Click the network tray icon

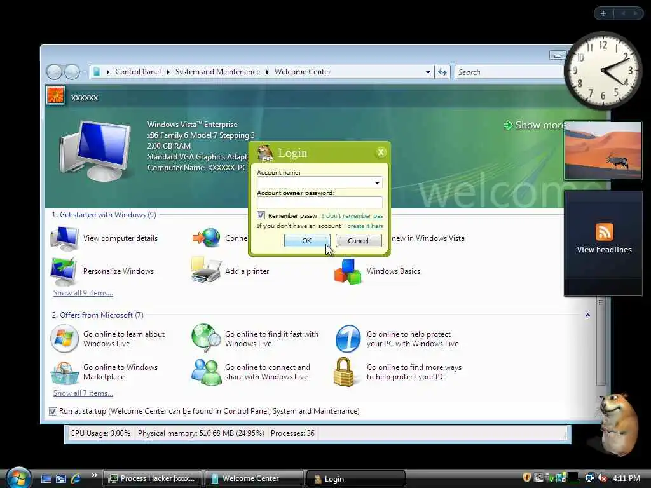(590, 478)
